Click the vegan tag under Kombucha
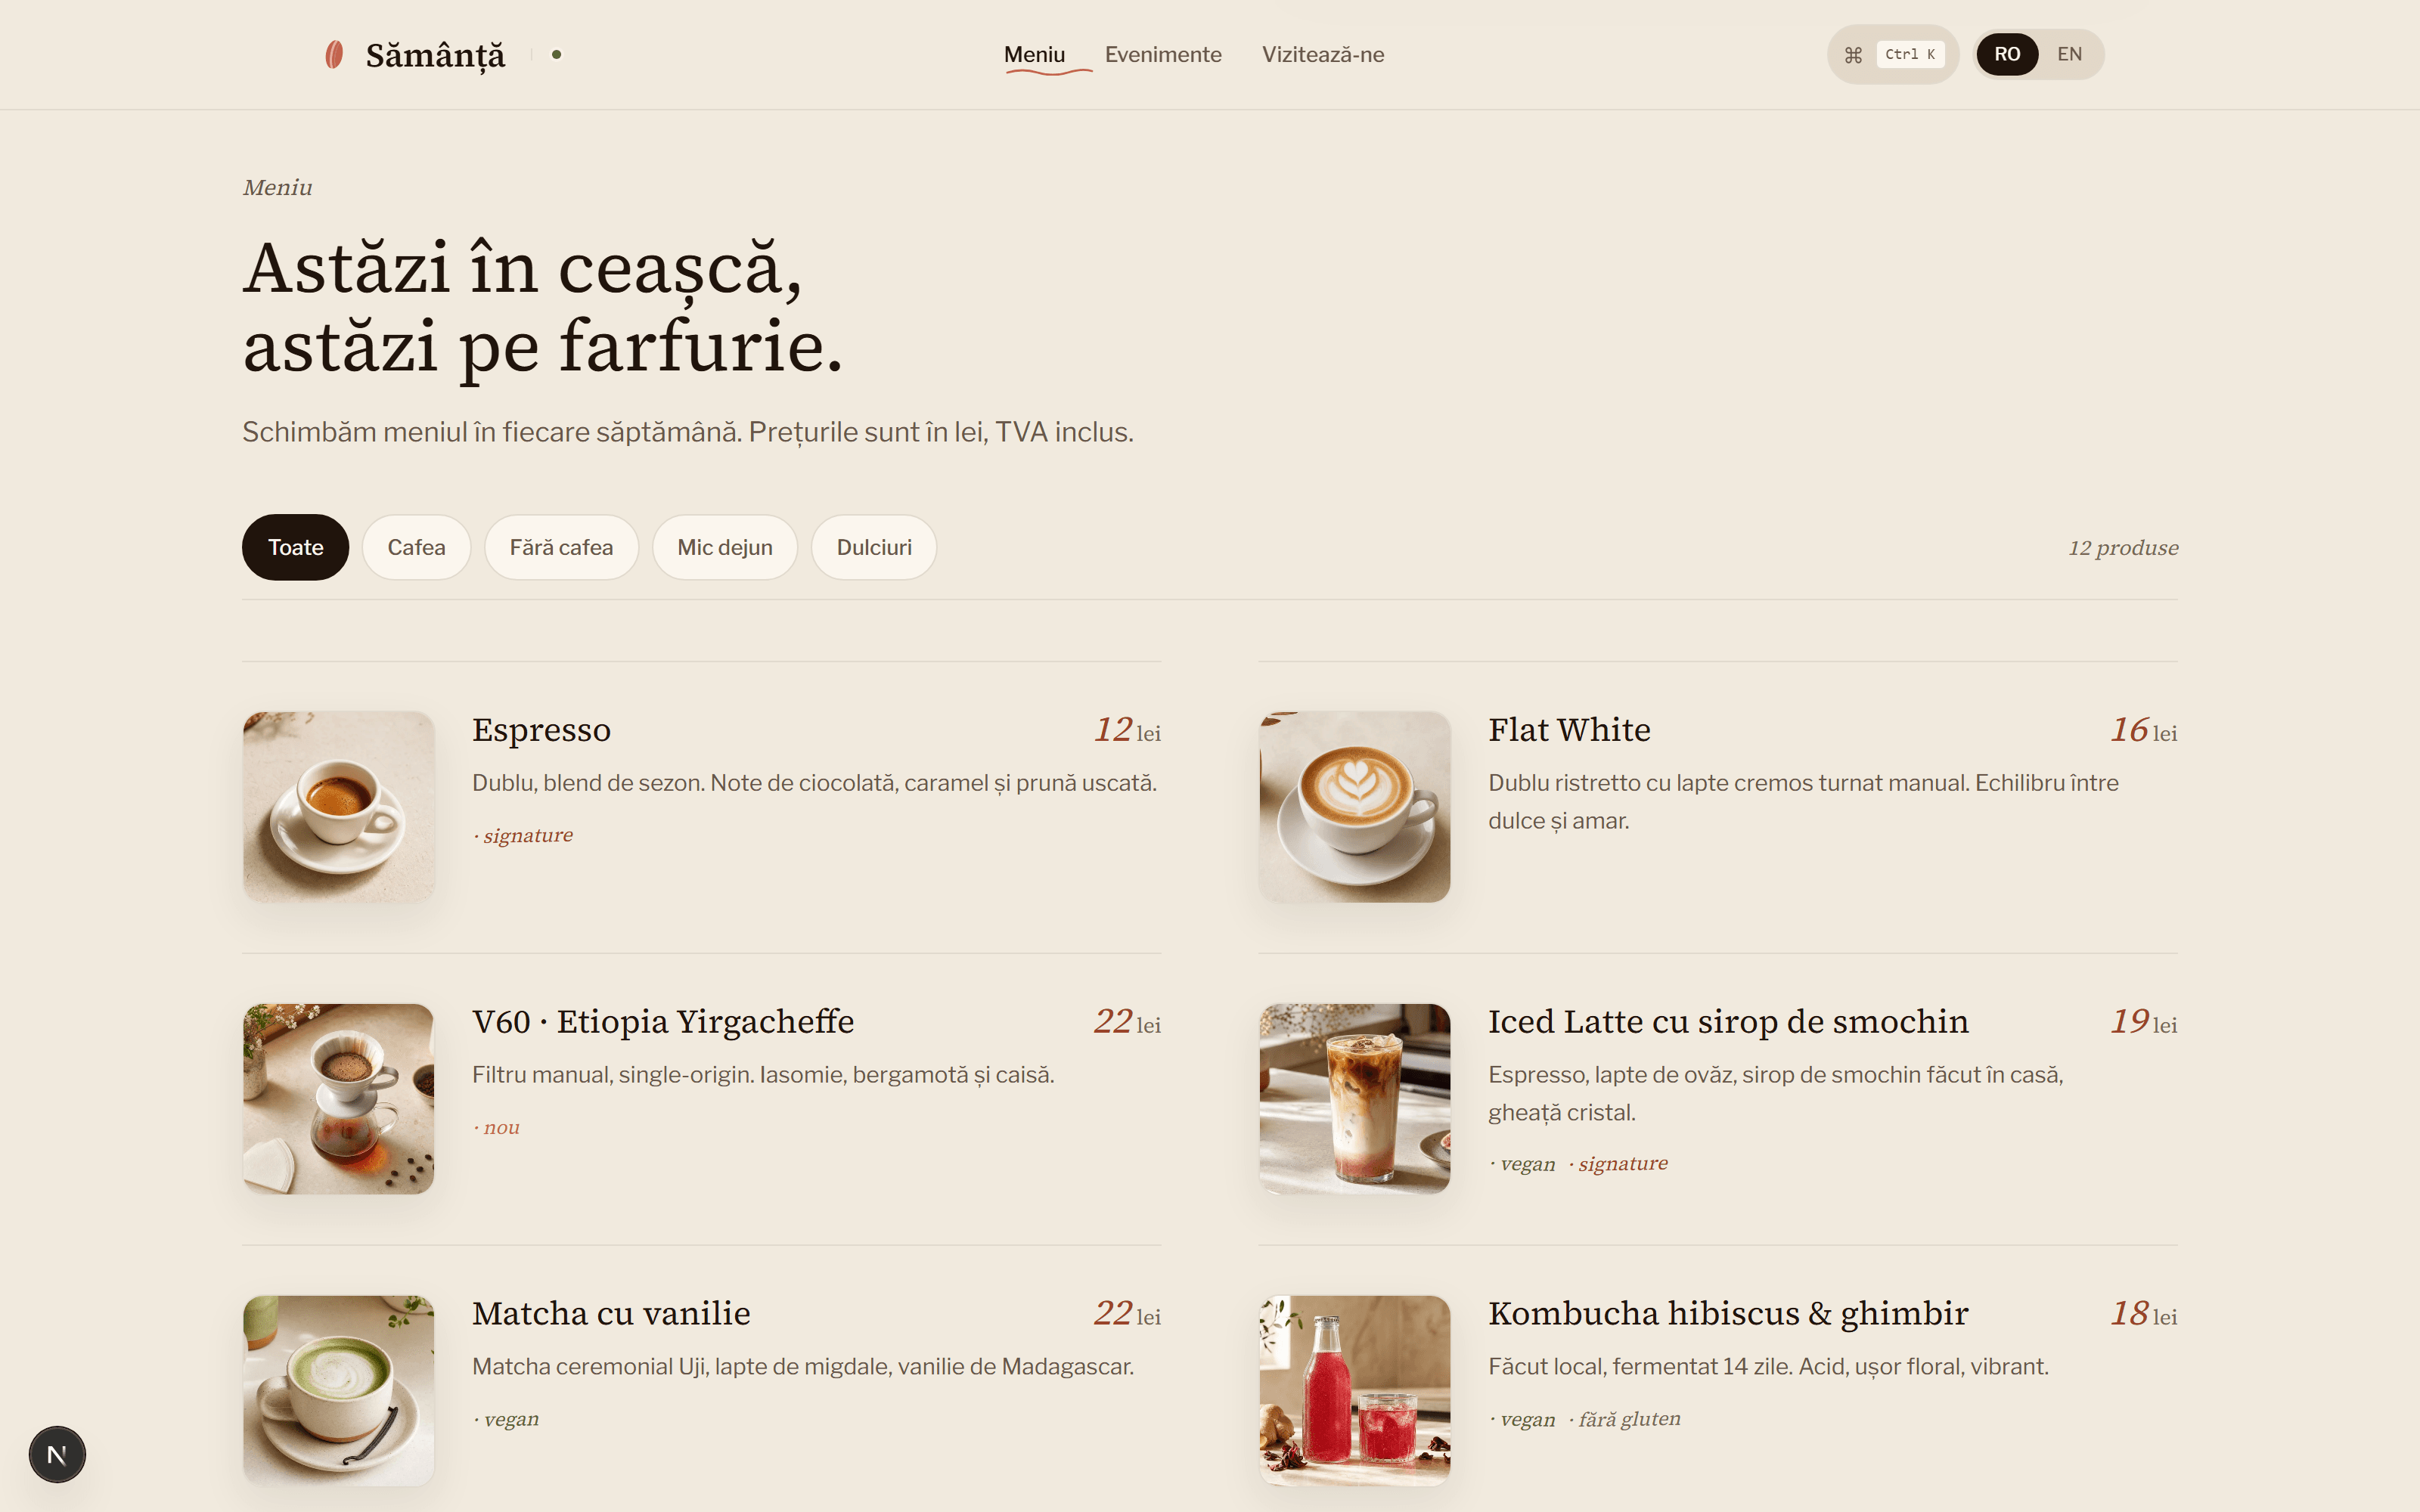The width and height of the screenshot is (2420, 1512). [x=1522, y=1420]
